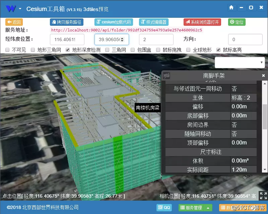Click the 返回 back button

(14, 22)
